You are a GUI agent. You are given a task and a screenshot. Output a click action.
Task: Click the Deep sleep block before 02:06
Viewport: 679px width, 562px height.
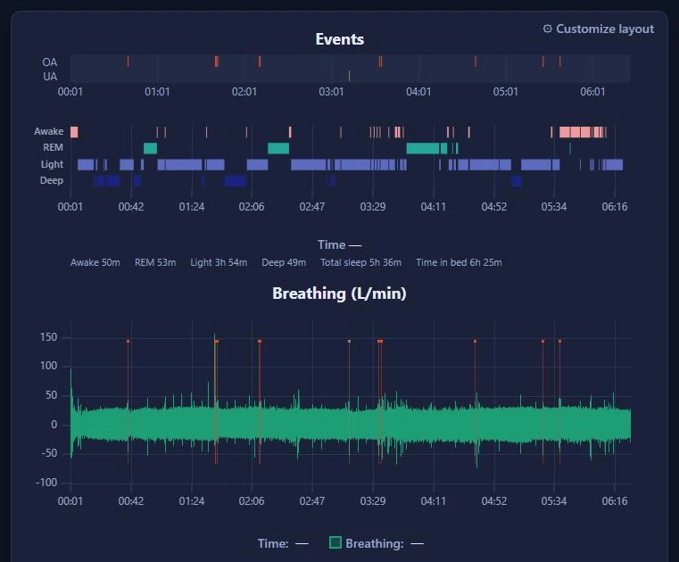tap(236, 180)
